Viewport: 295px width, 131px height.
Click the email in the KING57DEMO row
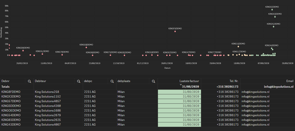(255, 101)
